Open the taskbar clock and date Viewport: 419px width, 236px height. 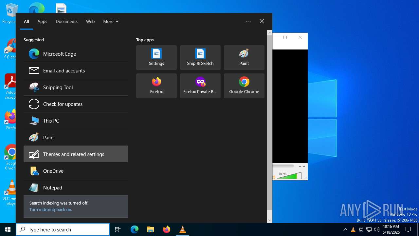click(x=391, y=229)
